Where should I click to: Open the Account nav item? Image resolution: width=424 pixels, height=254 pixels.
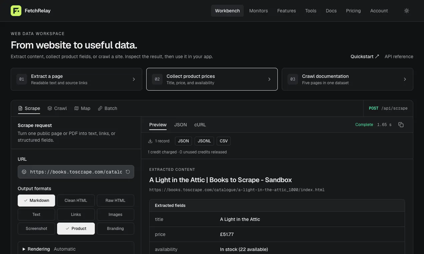pos(379,11)
